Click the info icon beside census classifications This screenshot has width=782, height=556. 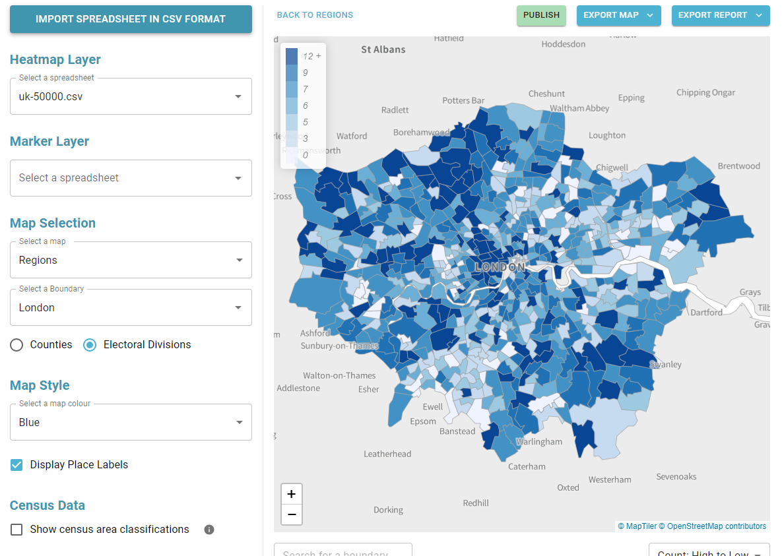(x=209, y=529)
